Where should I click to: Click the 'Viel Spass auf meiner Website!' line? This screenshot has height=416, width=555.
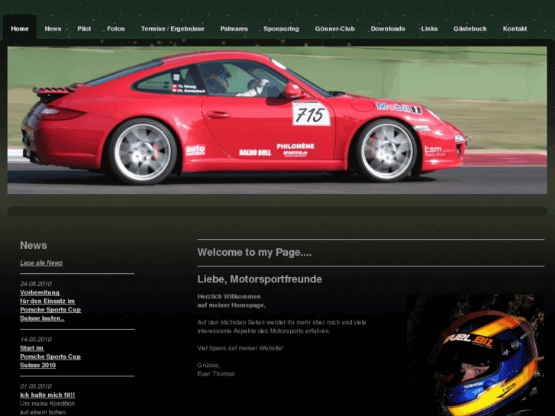pyautogui.click(x=240, y=348)
